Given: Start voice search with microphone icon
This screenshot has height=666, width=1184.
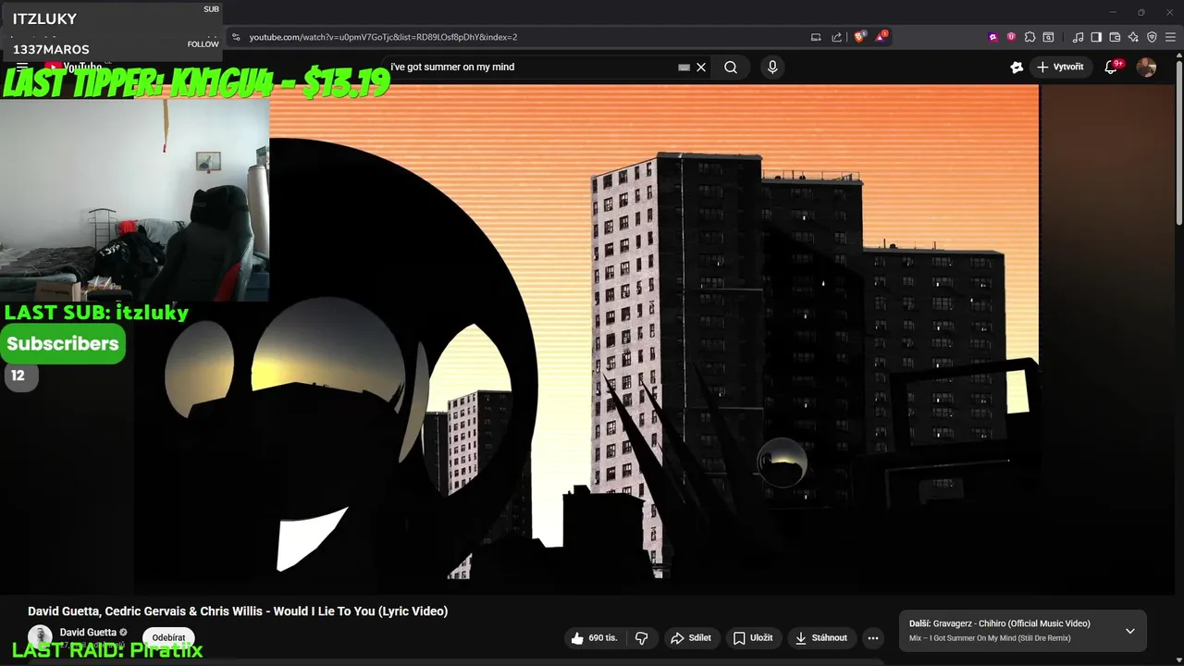Looking at the screenshot, I should (x=772, y=67).
